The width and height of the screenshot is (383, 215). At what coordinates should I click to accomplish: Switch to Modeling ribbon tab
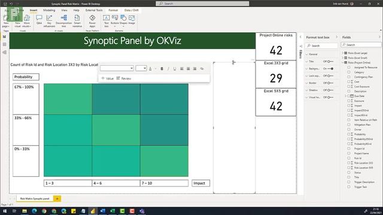(x=49, y=10)
